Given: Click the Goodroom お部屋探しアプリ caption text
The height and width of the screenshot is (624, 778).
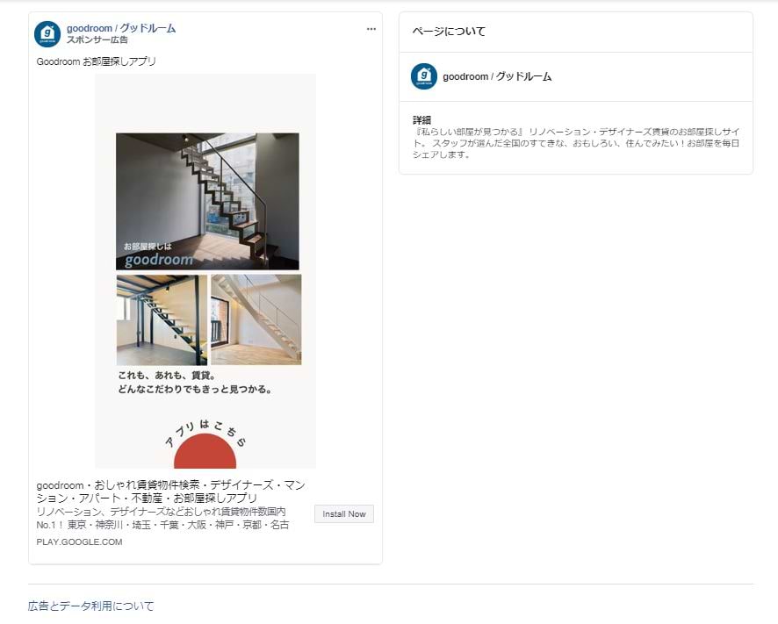Looking at the screenshot, I should click(97, 61).
